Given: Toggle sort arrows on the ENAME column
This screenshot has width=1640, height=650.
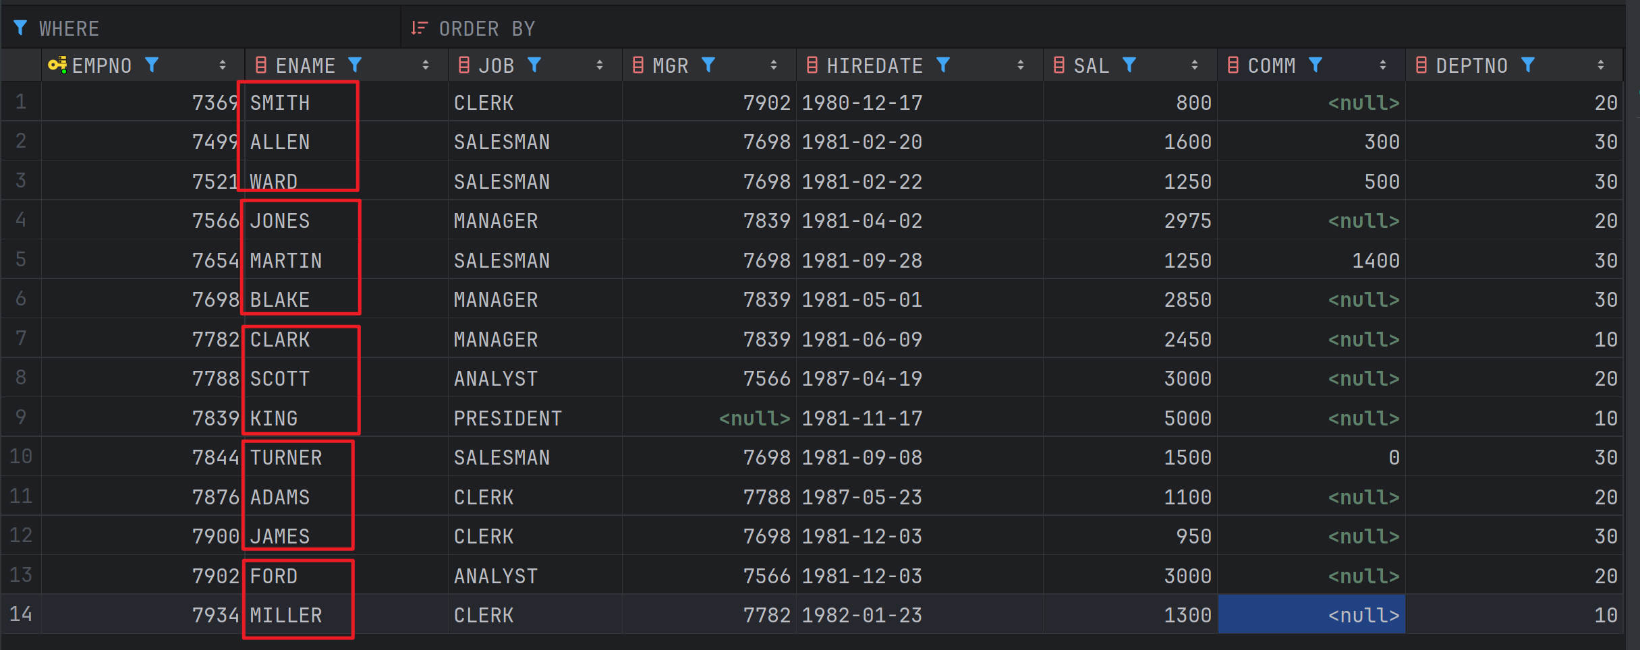Looking at the screenshot, I should pyautogui.click(x=426, y=65).
